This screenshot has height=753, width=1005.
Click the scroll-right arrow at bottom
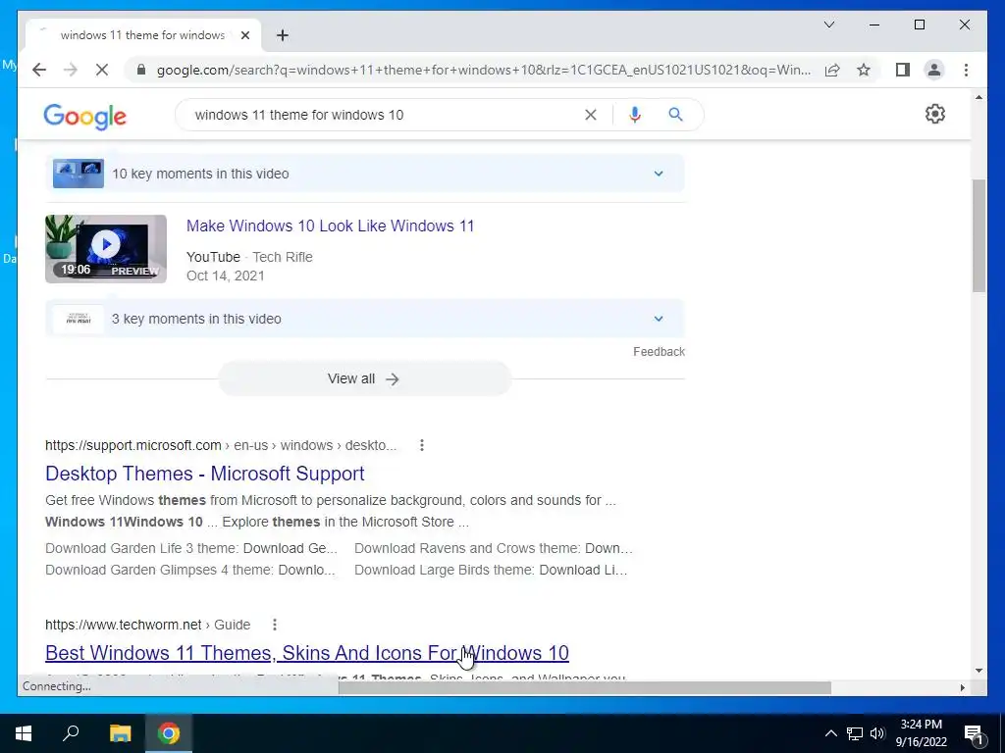coord(962,687)
